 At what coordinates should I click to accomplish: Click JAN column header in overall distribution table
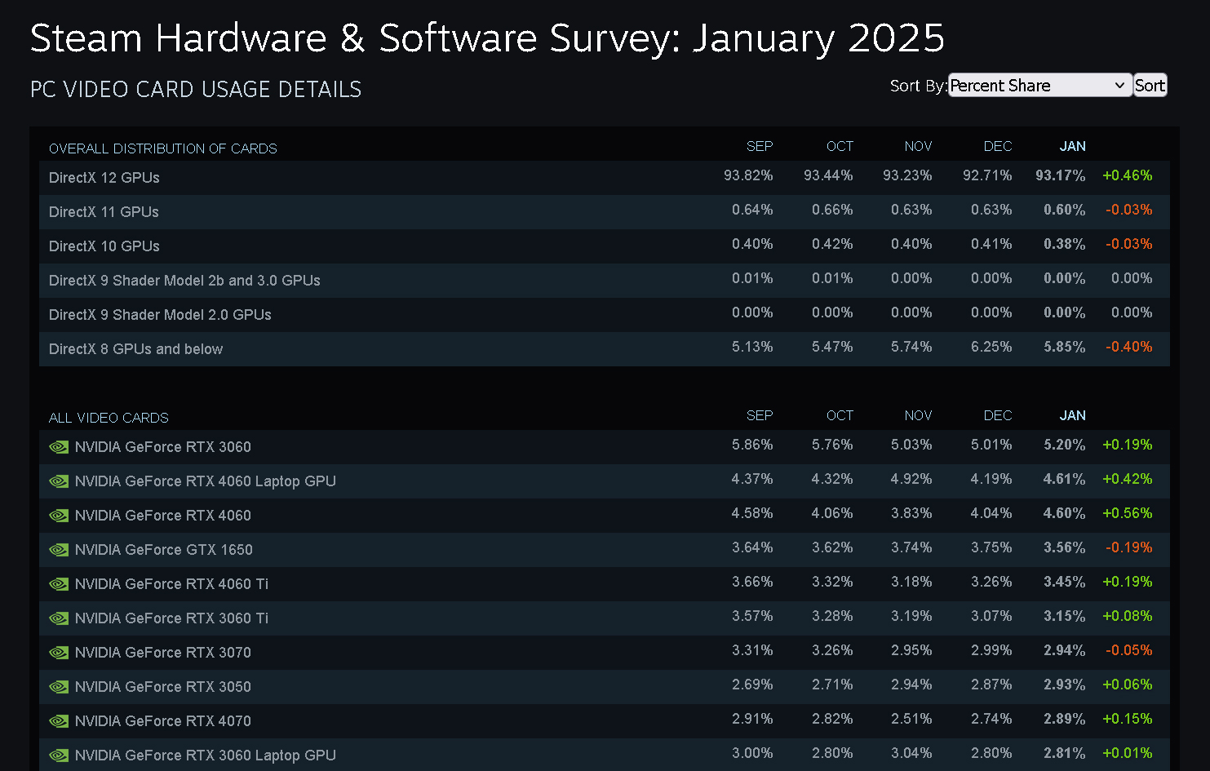1072,146
